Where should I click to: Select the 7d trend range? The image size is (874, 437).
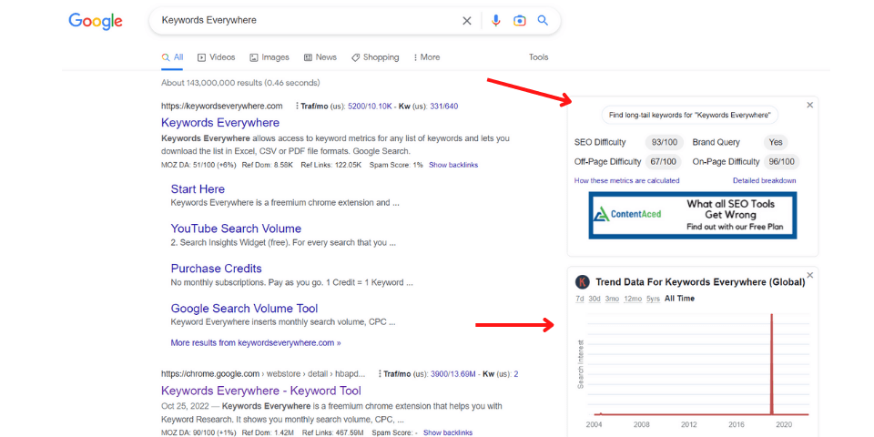[580, 299]
